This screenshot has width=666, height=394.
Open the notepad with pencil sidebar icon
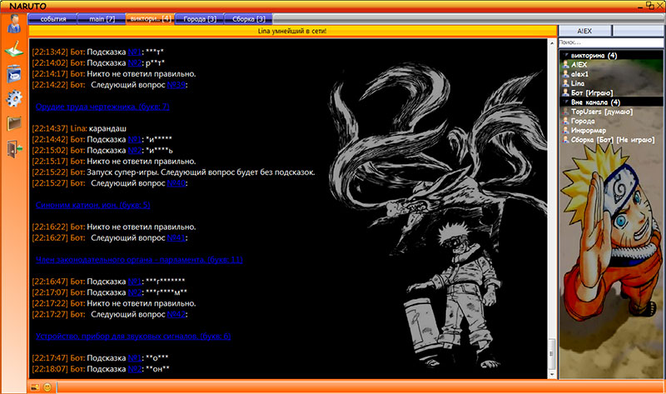point(13,51)
